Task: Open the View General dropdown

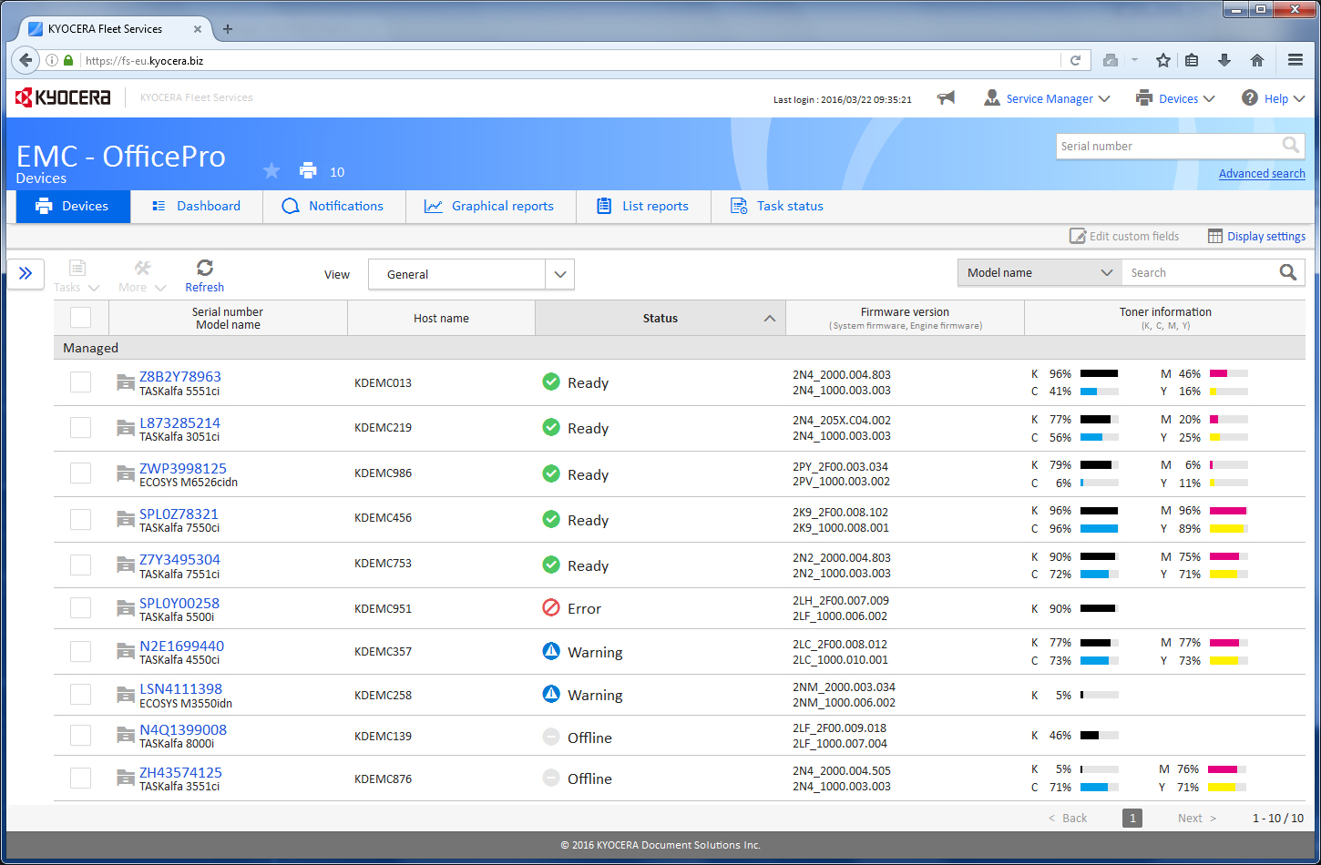Action: coord(471,274)
